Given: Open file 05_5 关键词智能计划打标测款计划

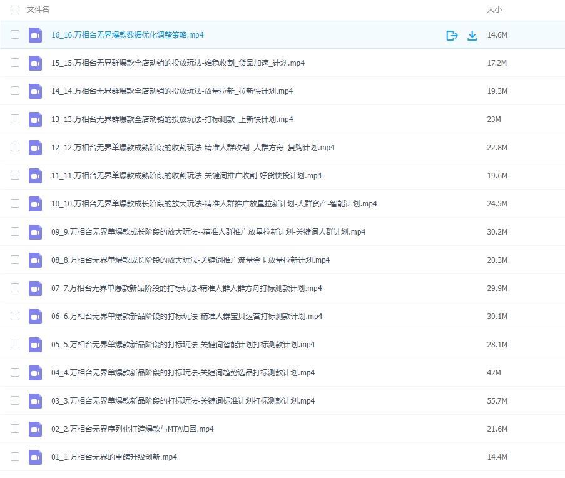Looking at the screenshot, I should [183, 345].
